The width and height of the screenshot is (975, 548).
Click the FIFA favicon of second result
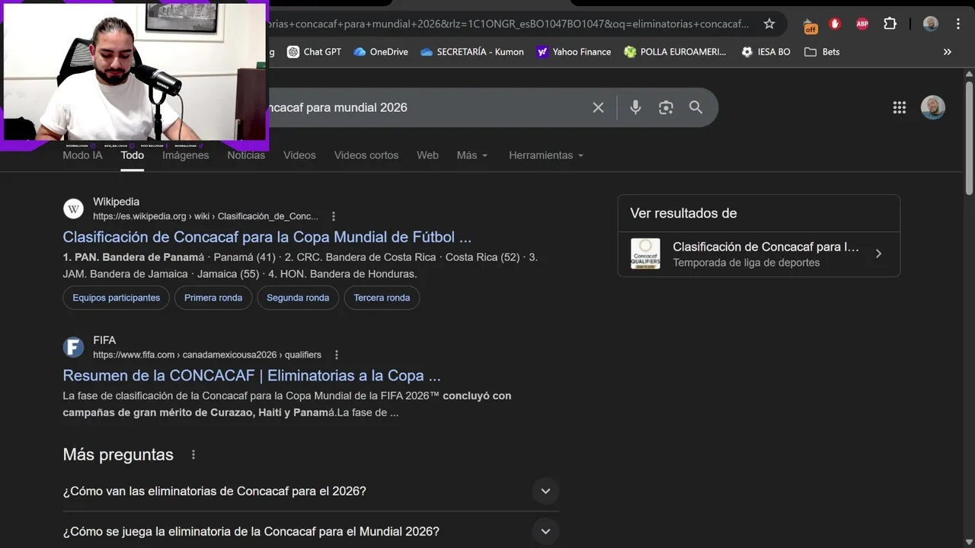tap(73, 347)
